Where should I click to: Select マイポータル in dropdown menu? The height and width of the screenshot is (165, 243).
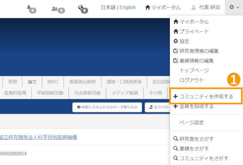coord(194,22)
